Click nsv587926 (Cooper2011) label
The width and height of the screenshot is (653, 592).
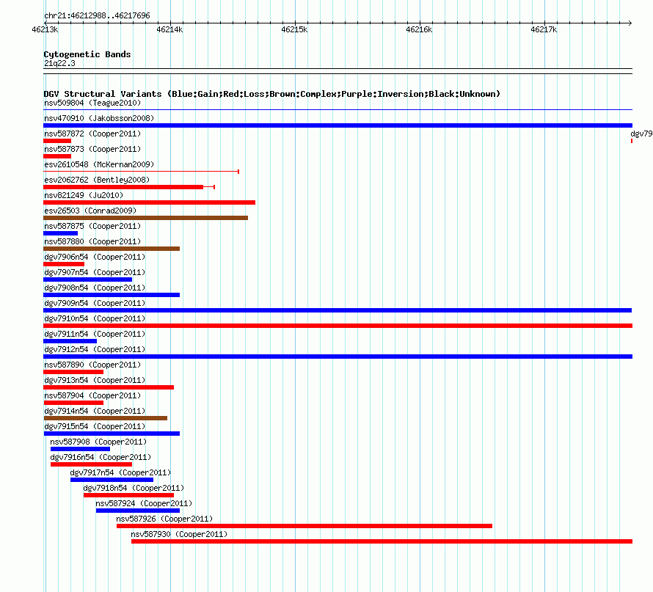click(164, 519)
